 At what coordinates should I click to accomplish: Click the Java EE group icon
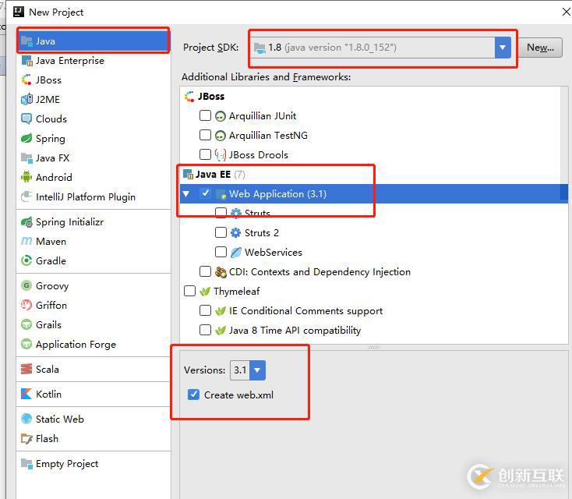189,175
